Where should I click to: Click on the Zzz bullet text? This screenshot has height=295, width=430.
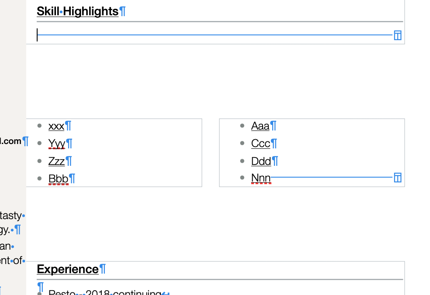point(57,161)
